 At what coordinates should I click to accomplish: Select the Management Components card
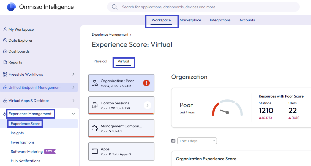coord(121,128)
